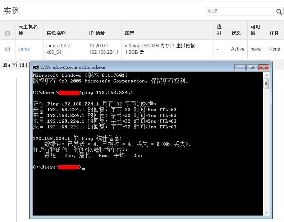
Task: Open the cirros instance link
Action: click(x=24, y=49)
